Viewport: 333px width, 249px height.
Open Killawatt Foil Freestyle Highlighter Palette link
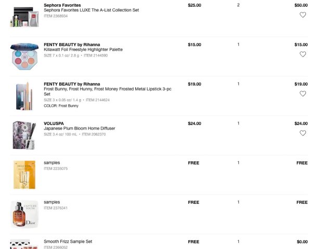(x=83, y=50)
